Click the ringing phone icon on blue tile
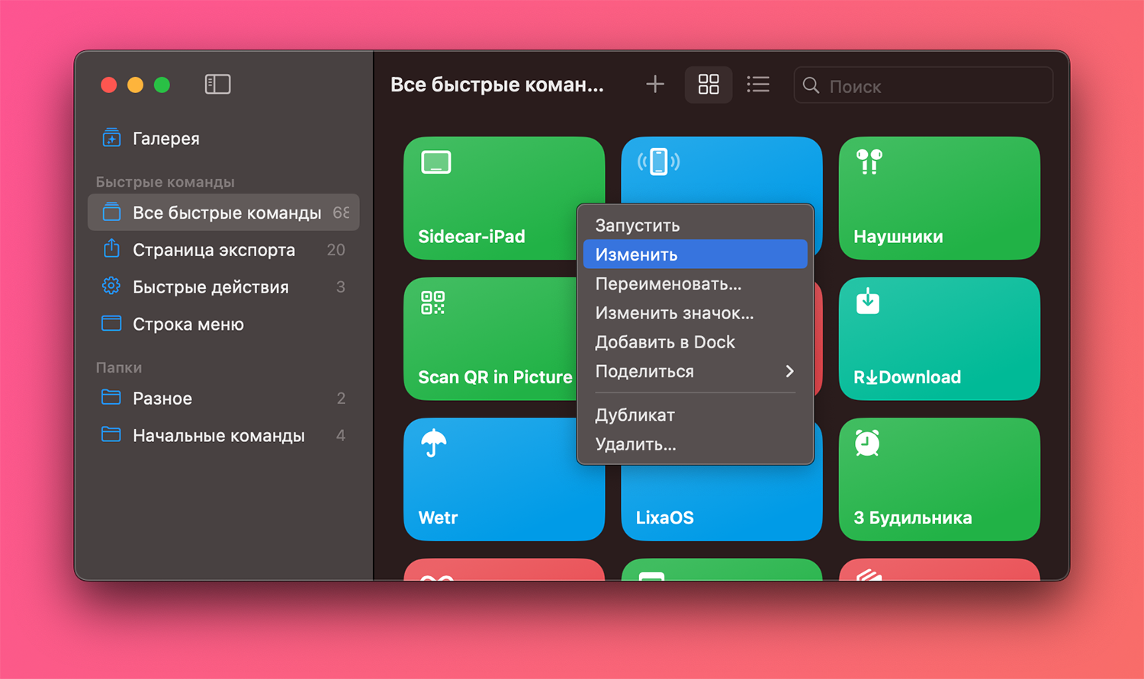This screenshot has height=679, width=1144. [659, 162]
